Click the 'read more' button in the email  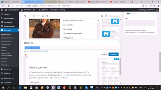click(x=35, y=82)
